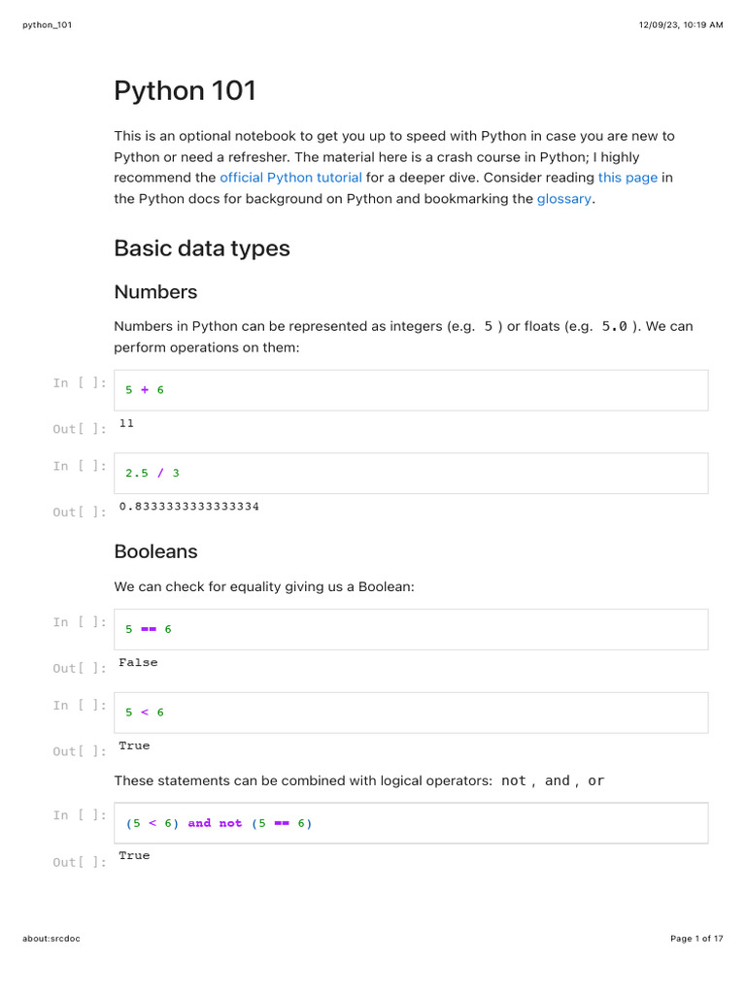This screenshot has width=746, height=994.
Task: Click the output value 11
Action: [x=126, y=423]
